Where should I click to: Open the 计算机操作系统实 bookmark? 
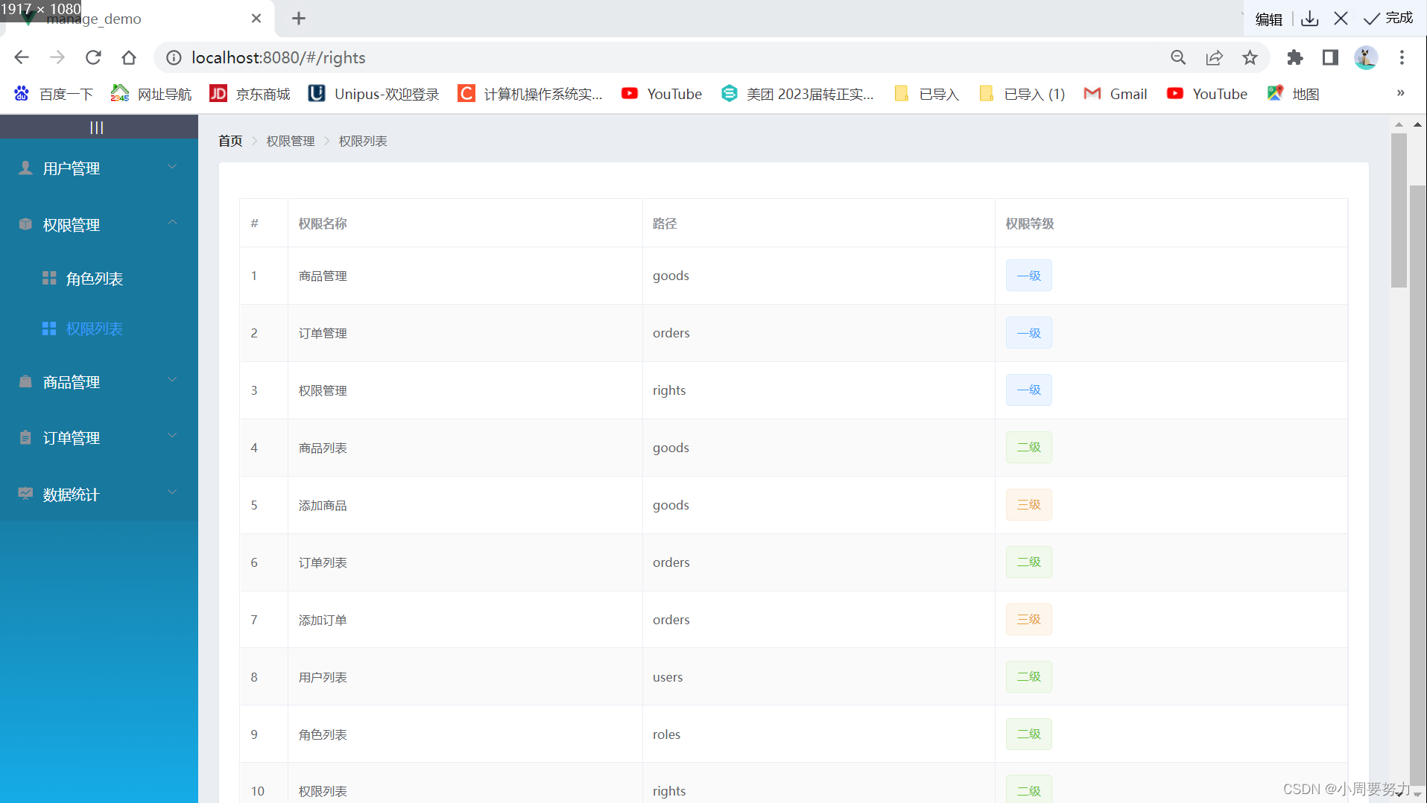[531, 94]
